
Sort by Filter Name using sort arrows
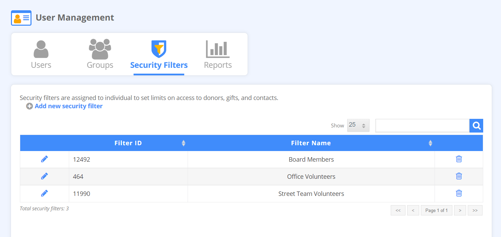(x=430, y=143)
